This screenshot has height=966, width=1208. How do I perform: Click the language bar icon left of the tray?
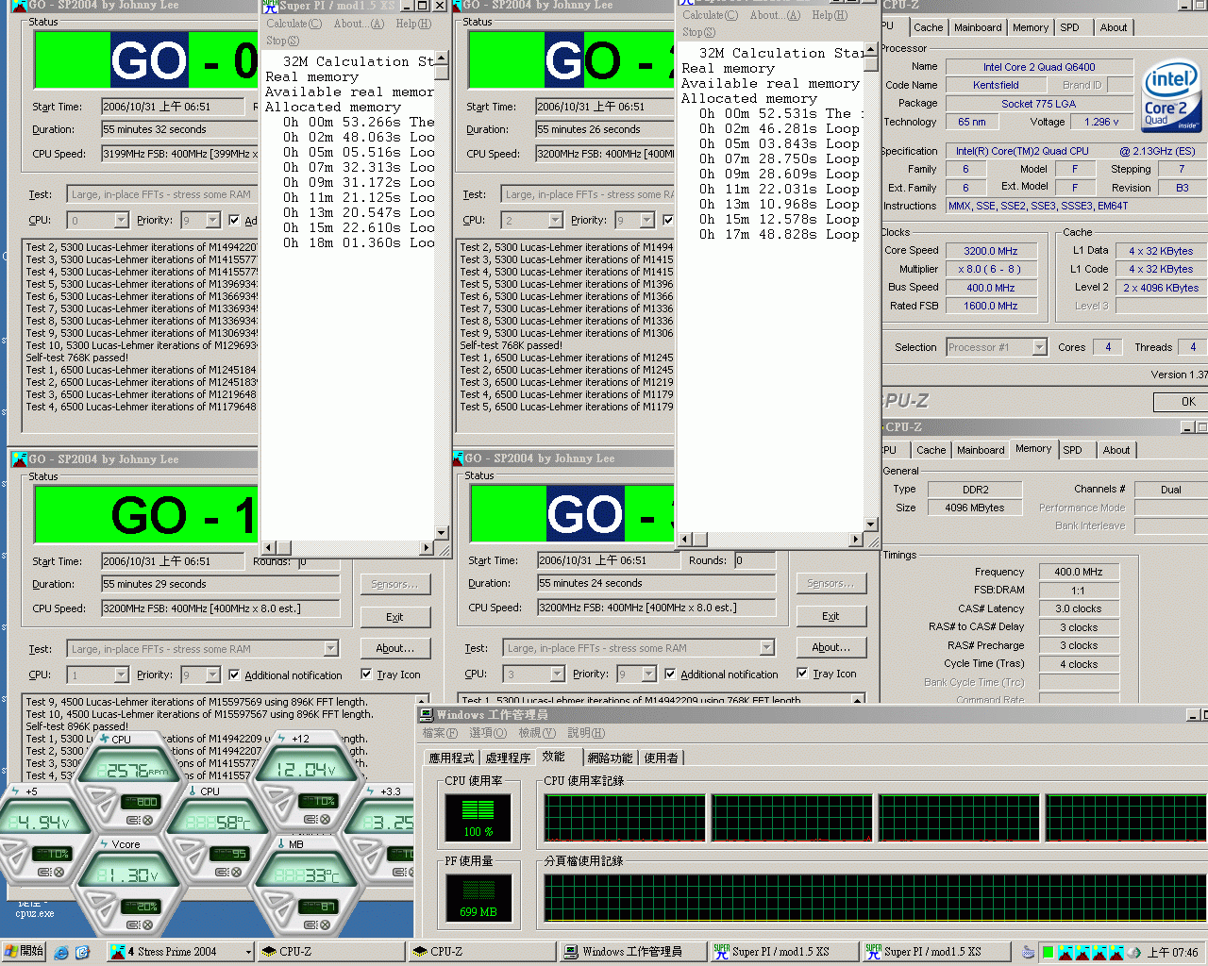[1029, 952]
